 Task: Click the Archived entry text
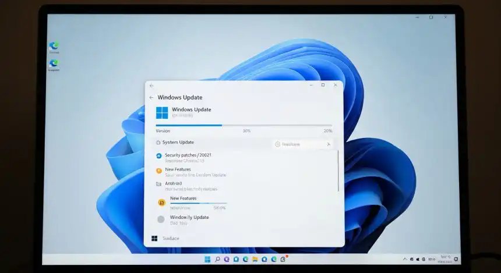174,183
